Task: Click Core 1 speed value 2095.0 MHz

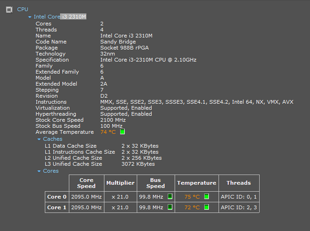Action: (x=86, y=208)
